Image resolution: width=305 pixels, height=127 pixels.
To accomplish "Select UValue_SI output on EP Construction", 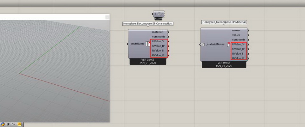I will pyautogui.click(x=158, y=41).
